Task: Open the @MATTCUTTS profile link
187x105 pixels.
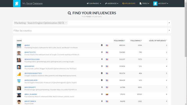Action: 30,52
